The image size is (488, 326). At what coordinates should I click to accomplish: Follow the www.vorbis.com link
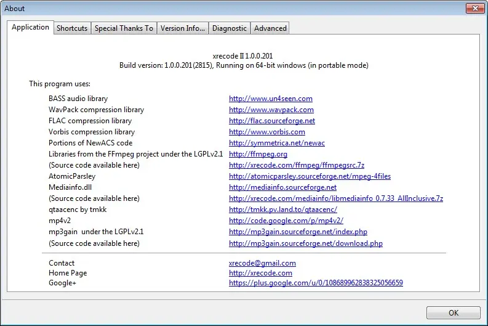266,132
